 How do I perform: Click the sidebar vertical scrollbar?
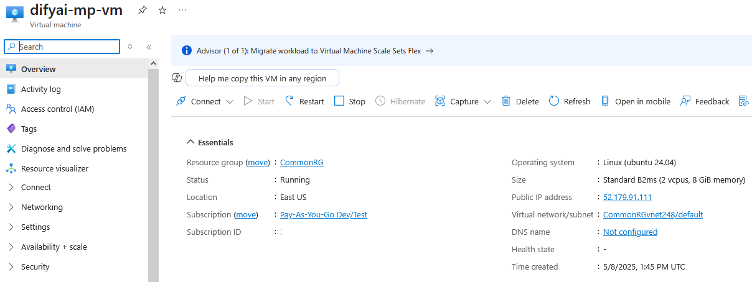pos(153,174)
